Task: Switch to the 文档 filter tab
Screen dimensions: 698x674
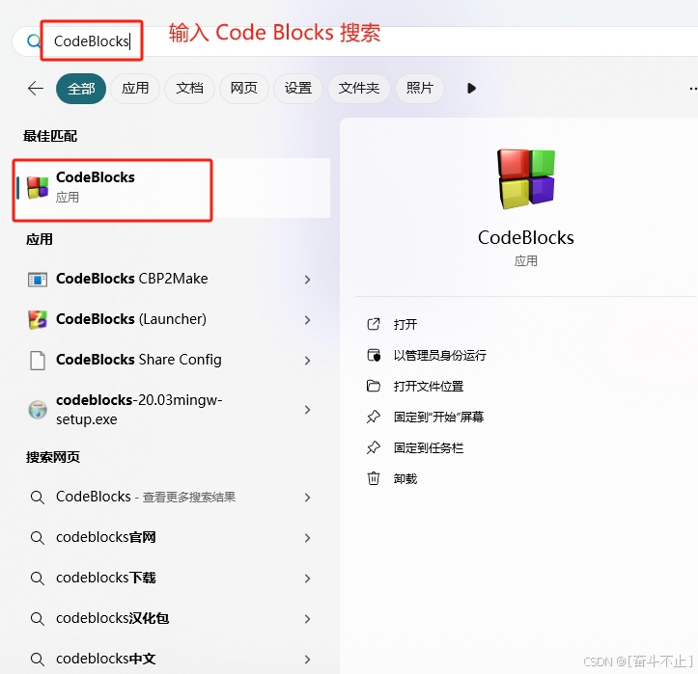Action: coord(189,89)
